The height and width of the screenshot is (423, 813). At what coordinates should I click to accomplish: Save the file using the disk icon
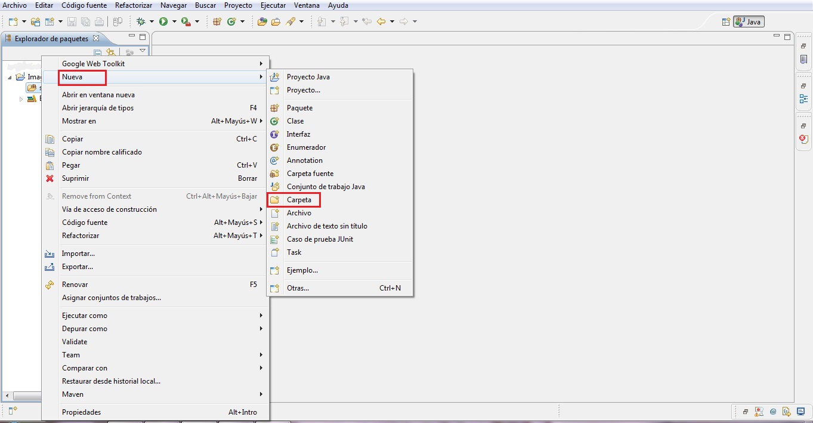pyautogui.click(x=70, y=22)
